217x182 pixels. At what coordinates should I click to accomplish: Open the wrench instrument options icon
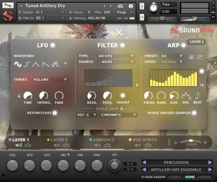[8, 5]
